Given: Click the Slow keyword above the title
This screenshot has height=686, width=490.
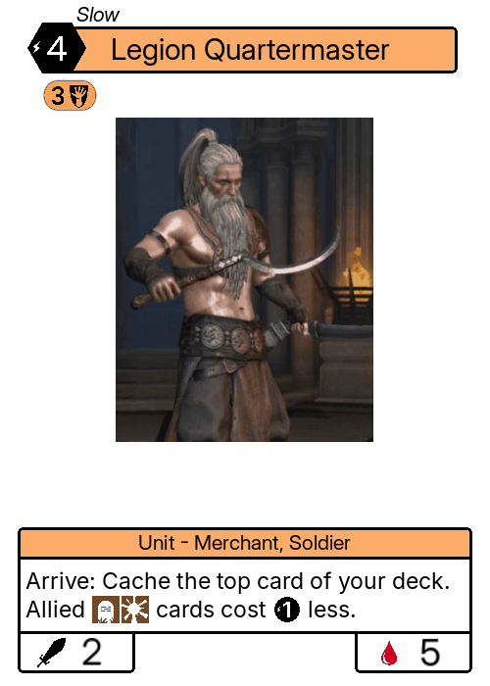Looking at the screenshot, I should point(98,15).
